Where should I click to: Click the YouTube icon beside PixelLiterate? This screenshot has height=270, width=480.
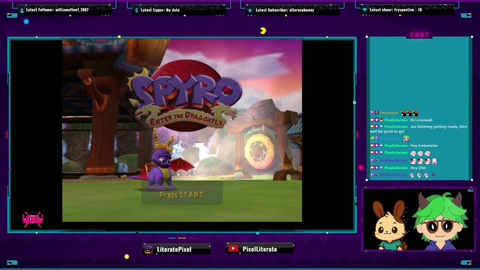click(233, 249)
